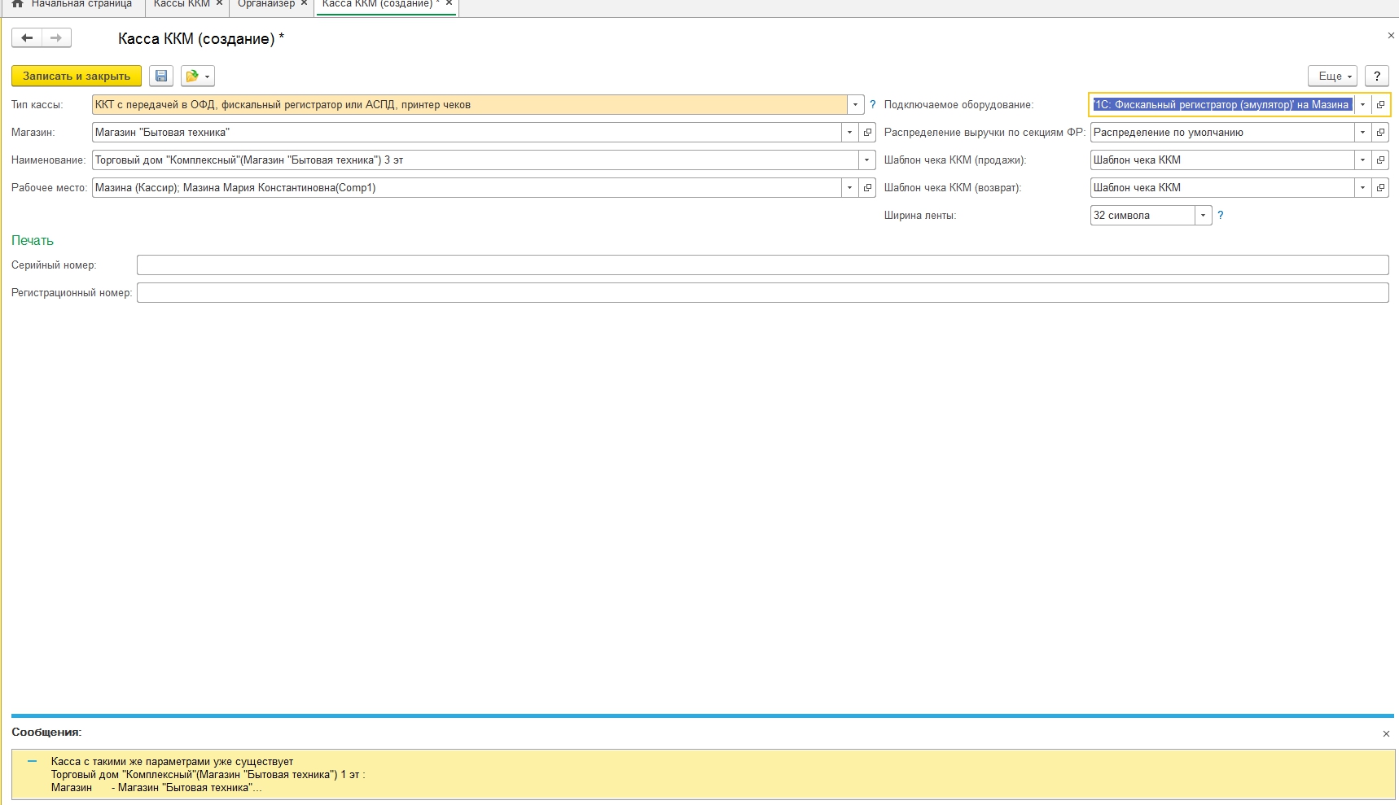Open the Подключаемое оборудование open-form icon
Screen dimensions: 1399x805
click(1380, 104)
